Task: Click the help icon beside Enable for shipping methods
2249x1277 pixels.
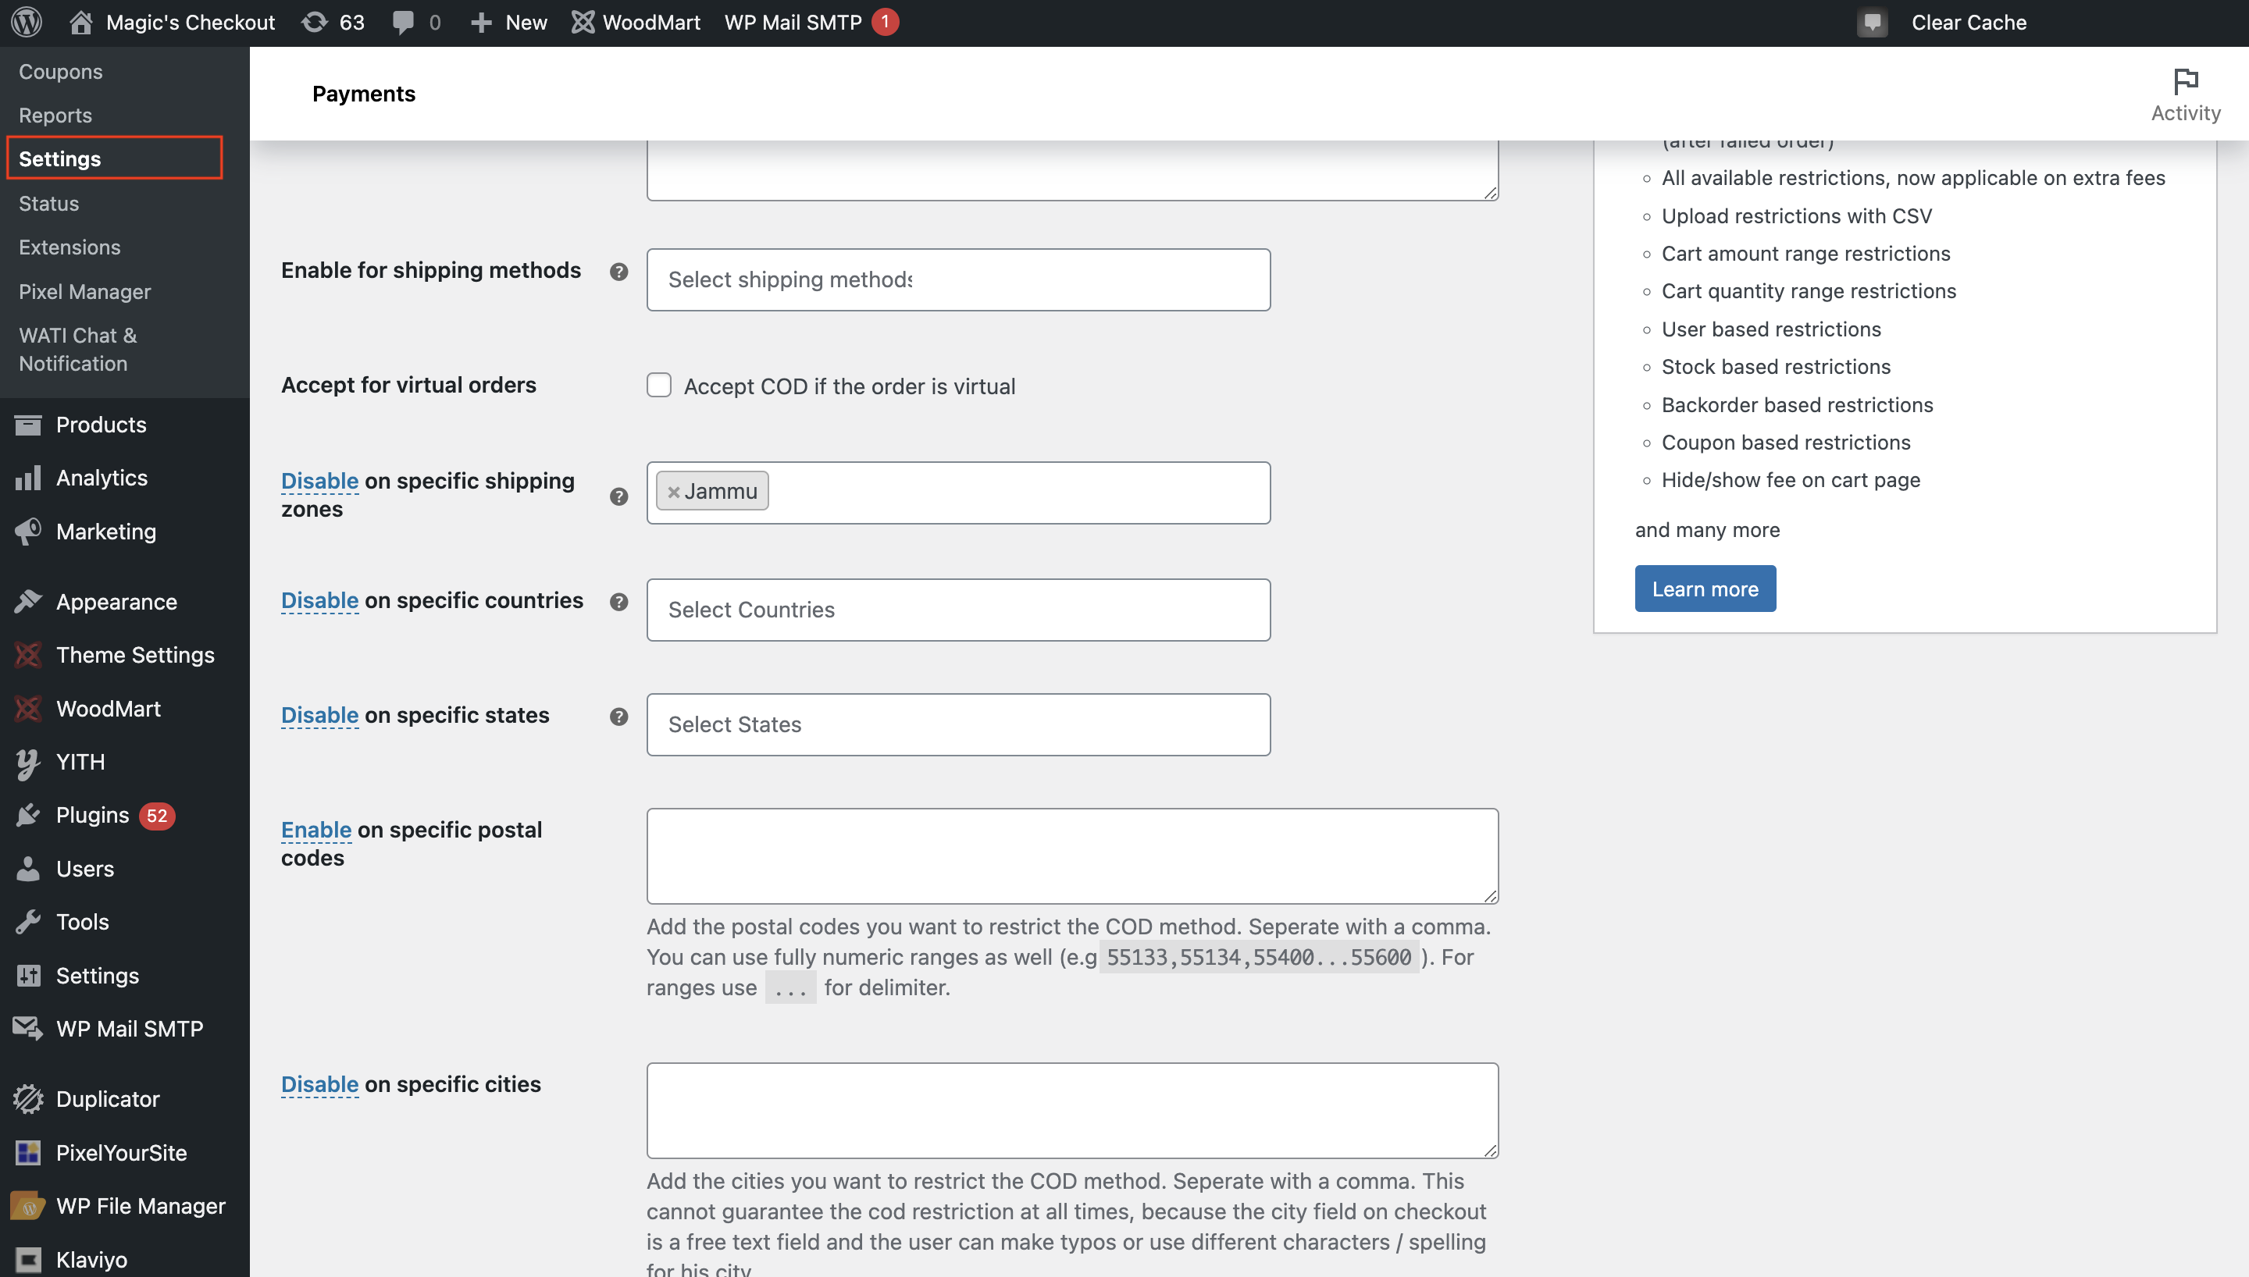Action: coord(618,272)
